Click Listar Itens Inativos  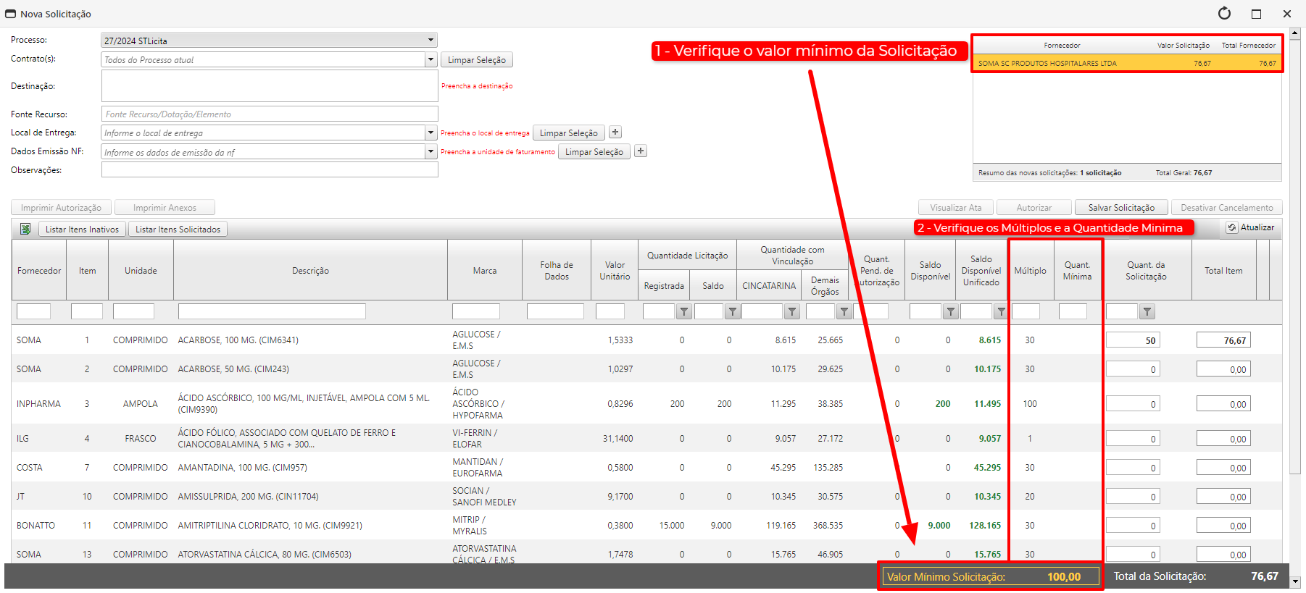point(82,230)
